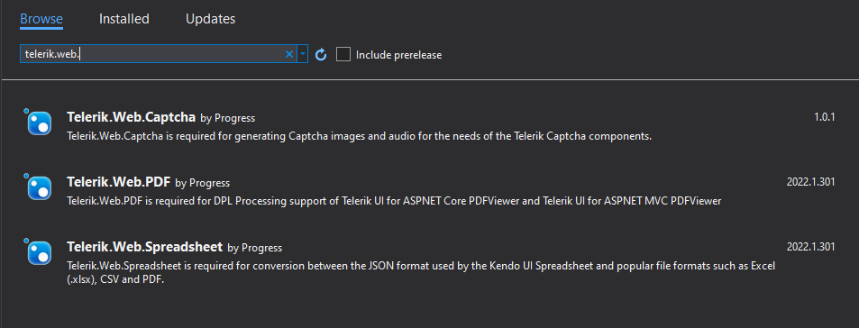Open the search history dropdown arrow
859x328 pixels.
click(x=302, y=54)
